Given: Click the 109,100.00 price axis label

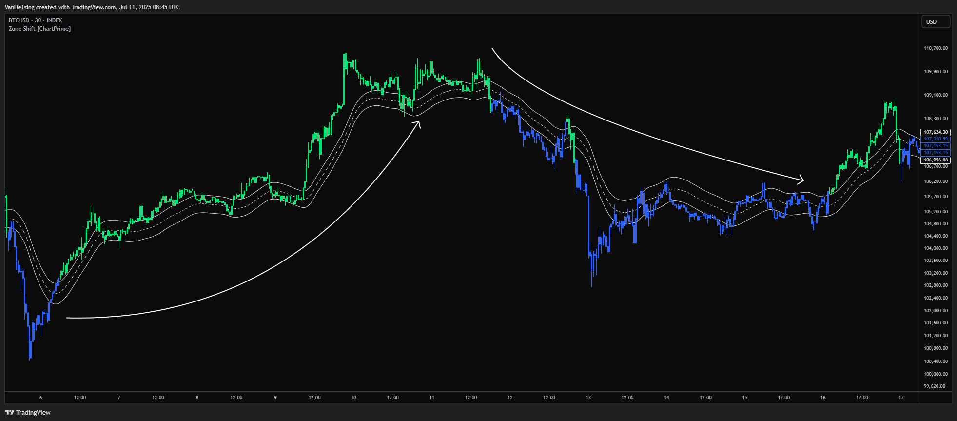Looking at the screenshot, I should [936, 95].
